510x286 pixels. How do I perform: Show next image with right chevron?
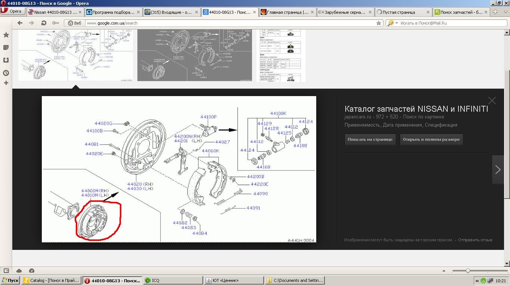[498, 170]
